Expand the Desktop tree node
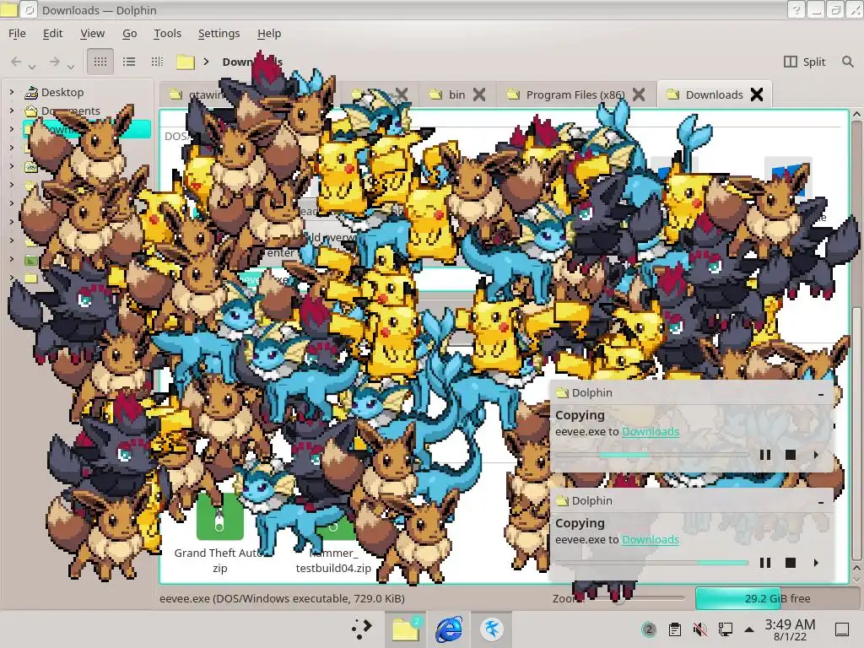 [12, 92]
